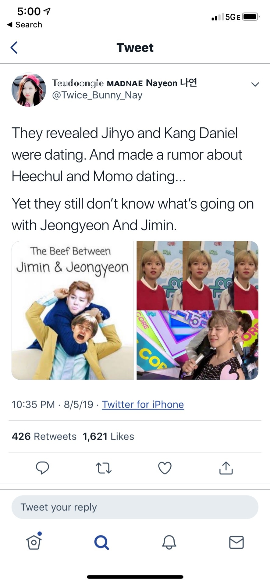
Task: Select the Search magnifier tab
Action: [101, 542]
